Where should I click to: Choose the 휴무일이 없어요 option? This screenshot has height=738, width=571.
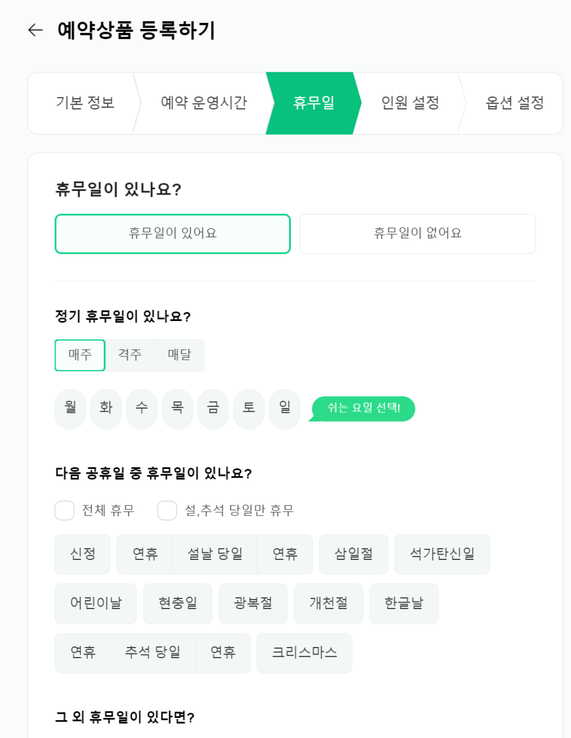pyautogui.click(x=417, y=234)
